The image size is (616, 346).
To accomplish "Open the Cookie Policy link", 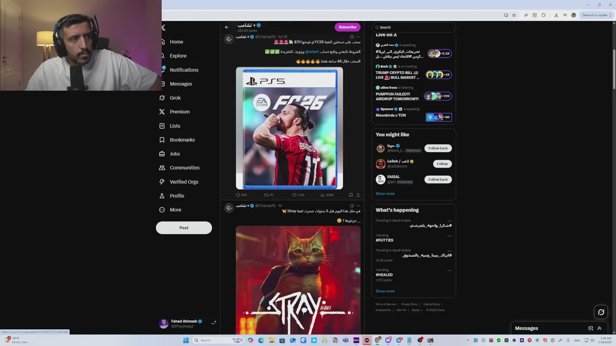I will pyautogui.click(x=432, y=304).
